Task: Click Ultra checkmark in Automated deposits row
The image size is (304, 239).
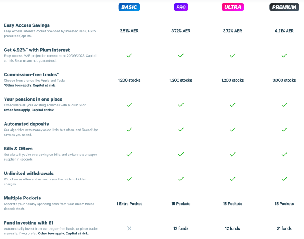Action: click(x=233, y=130)
